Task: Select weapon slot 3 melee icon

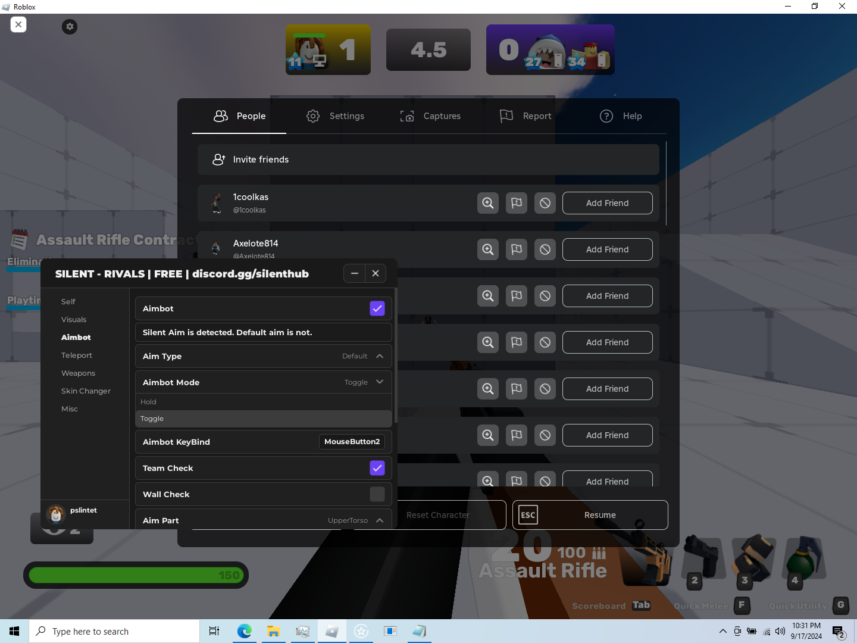Action: click(754, 558)
